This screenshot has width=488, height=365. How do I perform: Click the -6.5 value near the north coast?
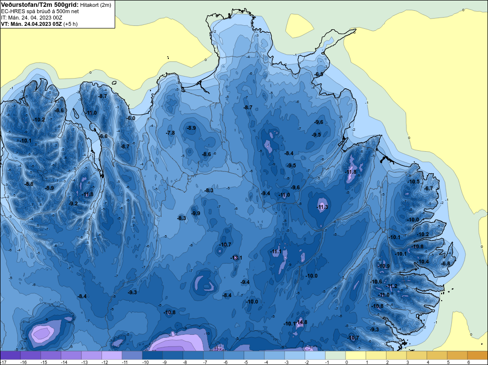click(x=319, y=74)
